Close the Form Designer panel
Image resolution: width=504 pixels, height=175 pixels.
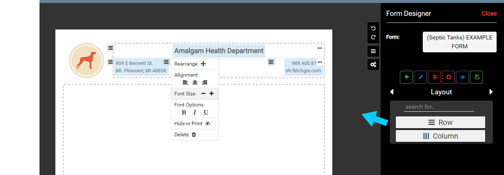(x=489, y=14)
